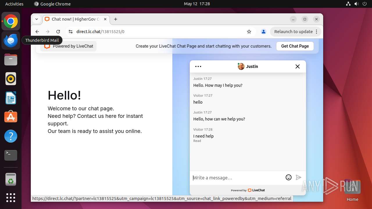View site information icon in address bar

70,32
